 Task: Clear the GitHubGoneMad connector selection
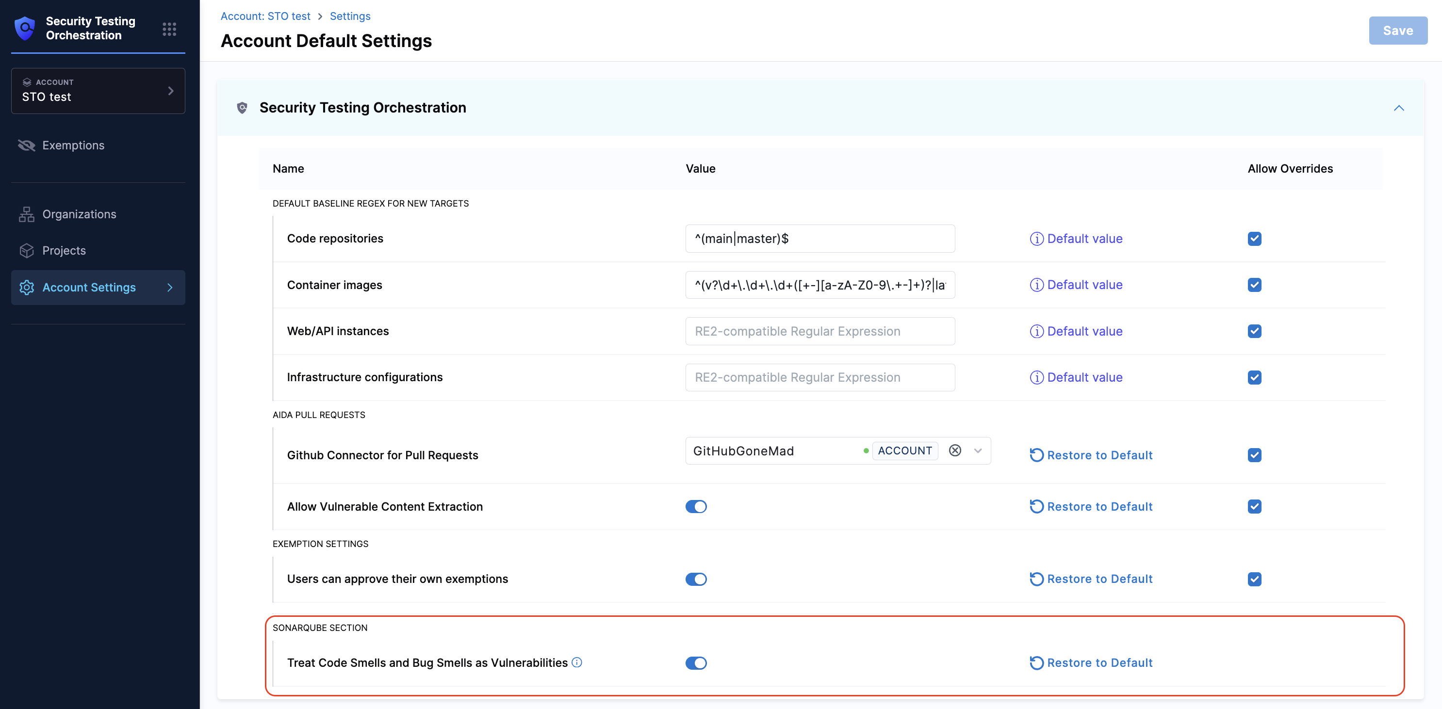(x=955, y=451)
